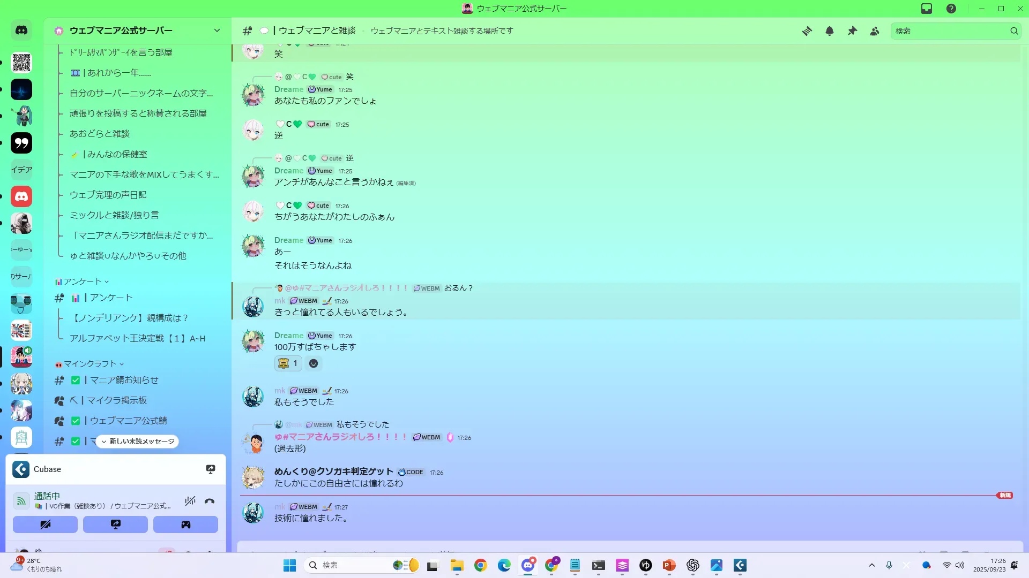The width and height of the screenshot is (1029, 578).
Task: Open the Discord direct messages home icon
Action: 21,31
